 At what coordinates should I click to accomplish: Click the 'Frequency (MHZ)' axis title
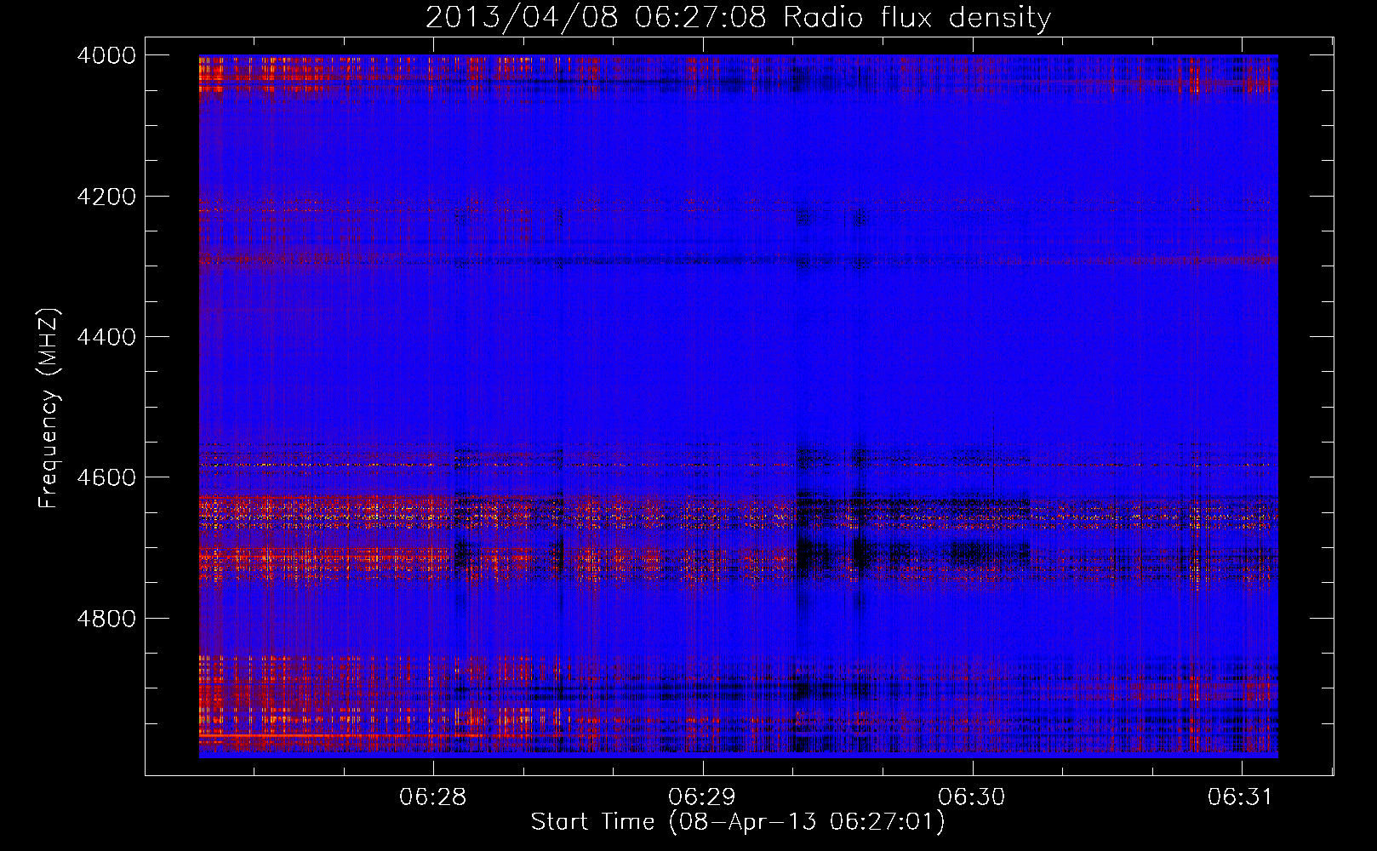tap(49, 408)
